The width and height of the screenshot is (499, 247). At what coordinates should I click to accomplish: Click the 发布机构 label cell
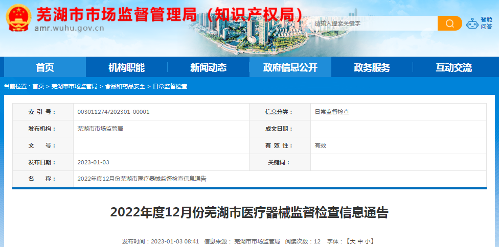pyautogui.click(x=43, y=129)
